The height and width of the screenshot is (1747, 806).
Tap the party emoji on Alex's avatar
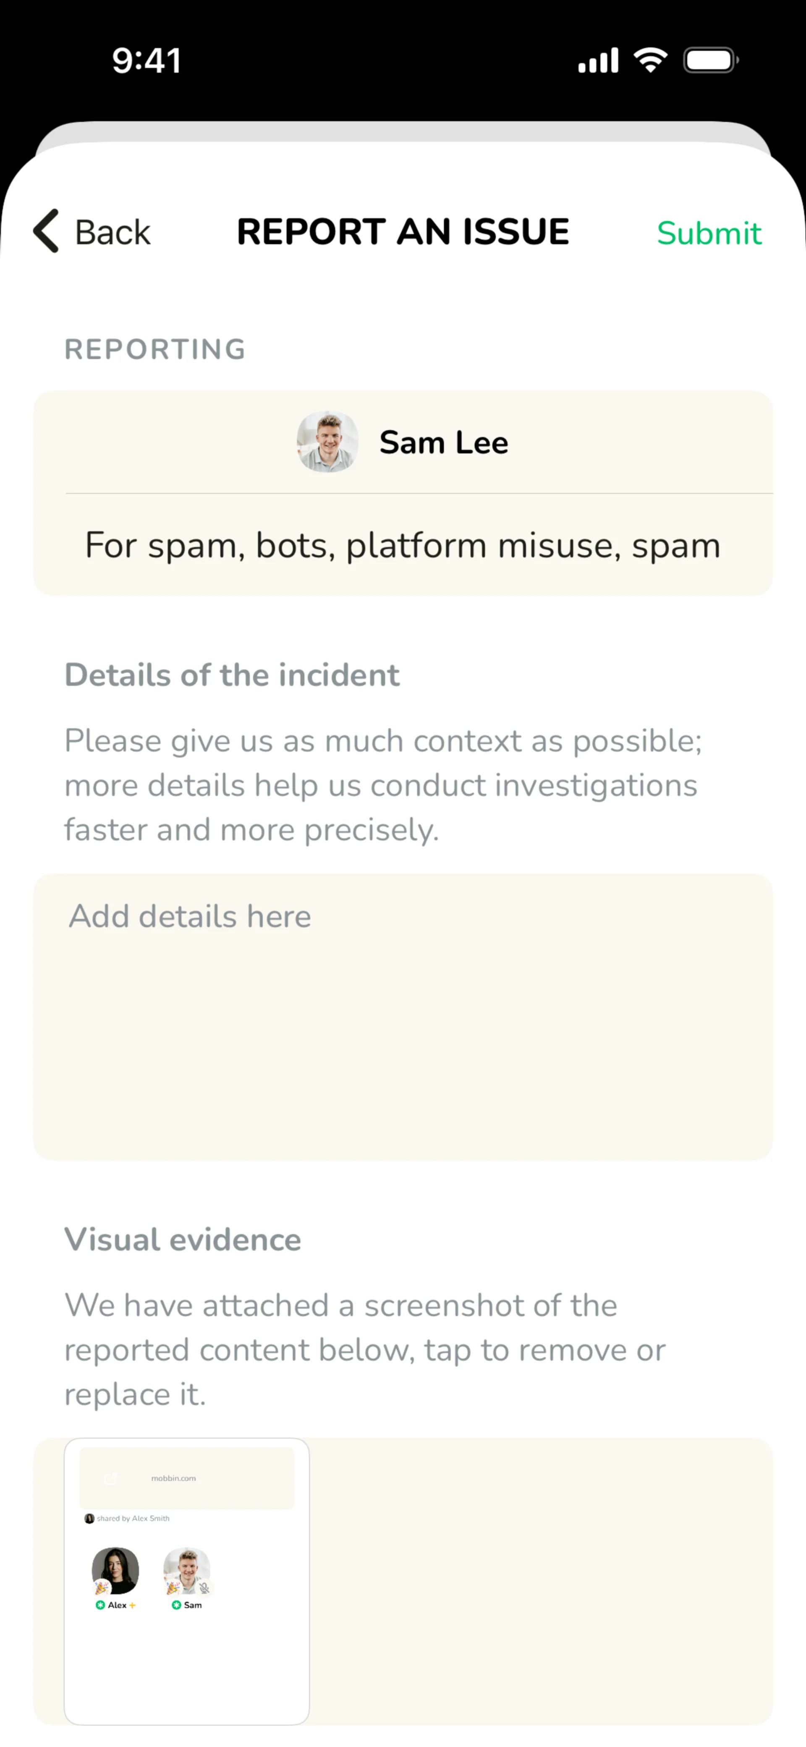101,1587
